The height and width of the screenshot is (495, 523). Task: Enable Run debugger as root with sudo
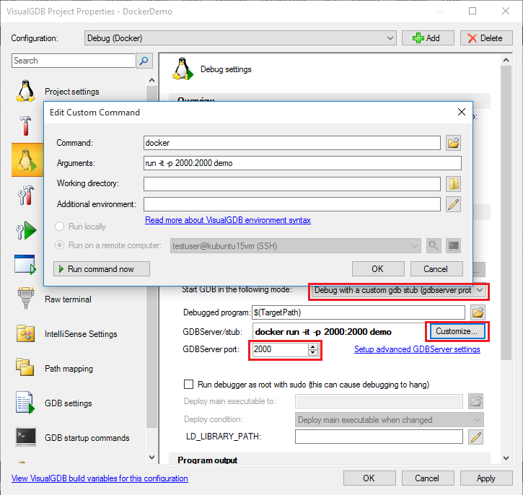click(x=188, y=385)
